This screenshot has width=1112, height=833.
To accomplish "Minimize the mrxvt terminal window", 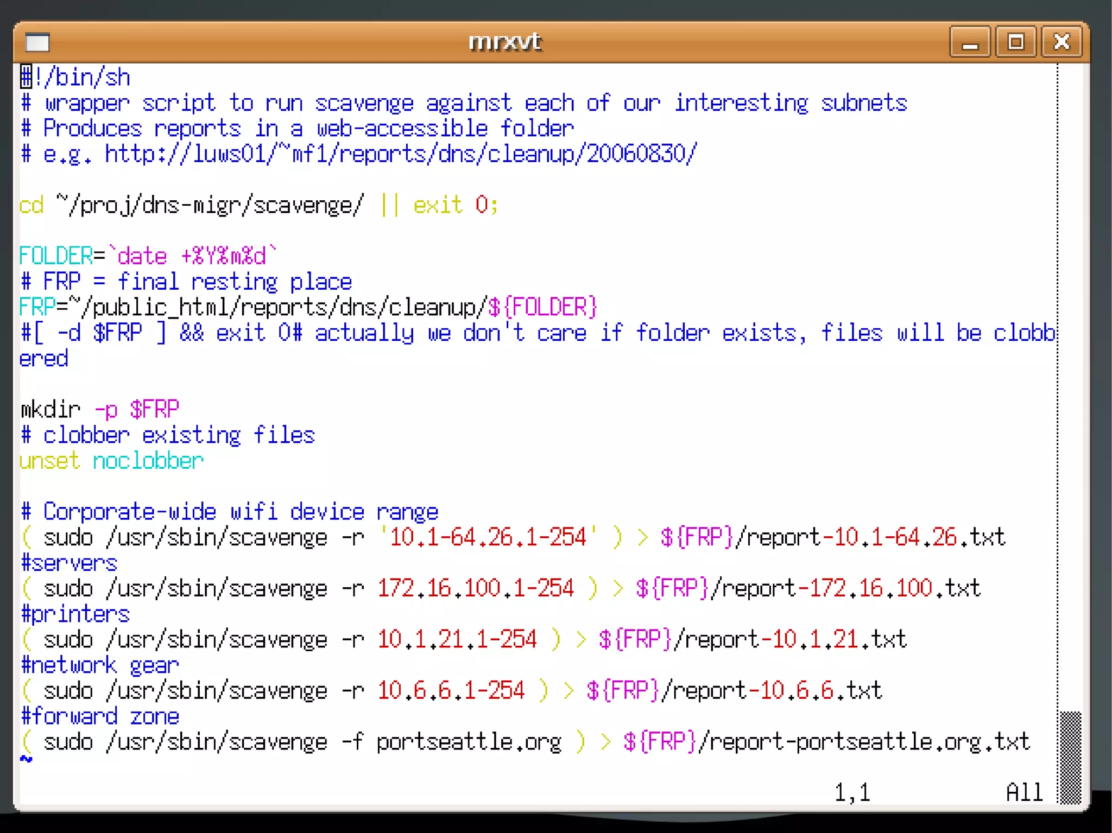I will (x=970, y=42).
